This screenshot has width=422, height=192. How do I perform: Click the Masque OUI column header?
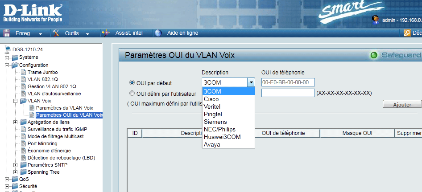tap(357, 133)
